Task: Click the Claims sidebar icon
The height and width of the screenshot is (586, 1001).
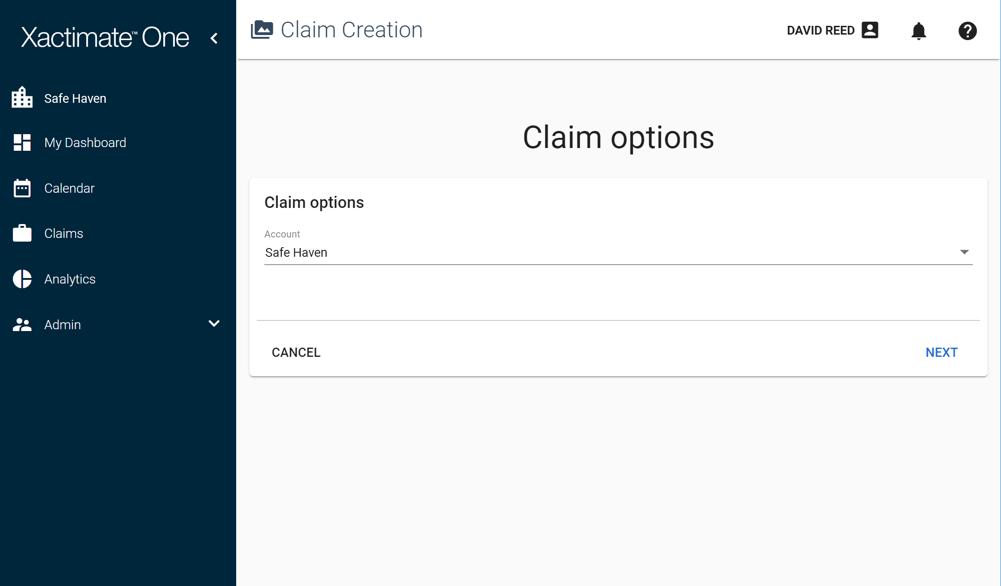Action: [x=20, y=233]
